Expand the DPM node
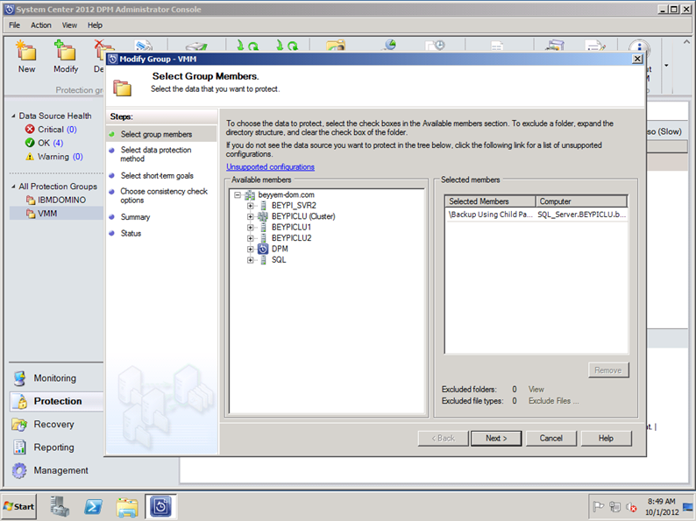This screenshot has width=696, height=521. [x=251, y=250]
